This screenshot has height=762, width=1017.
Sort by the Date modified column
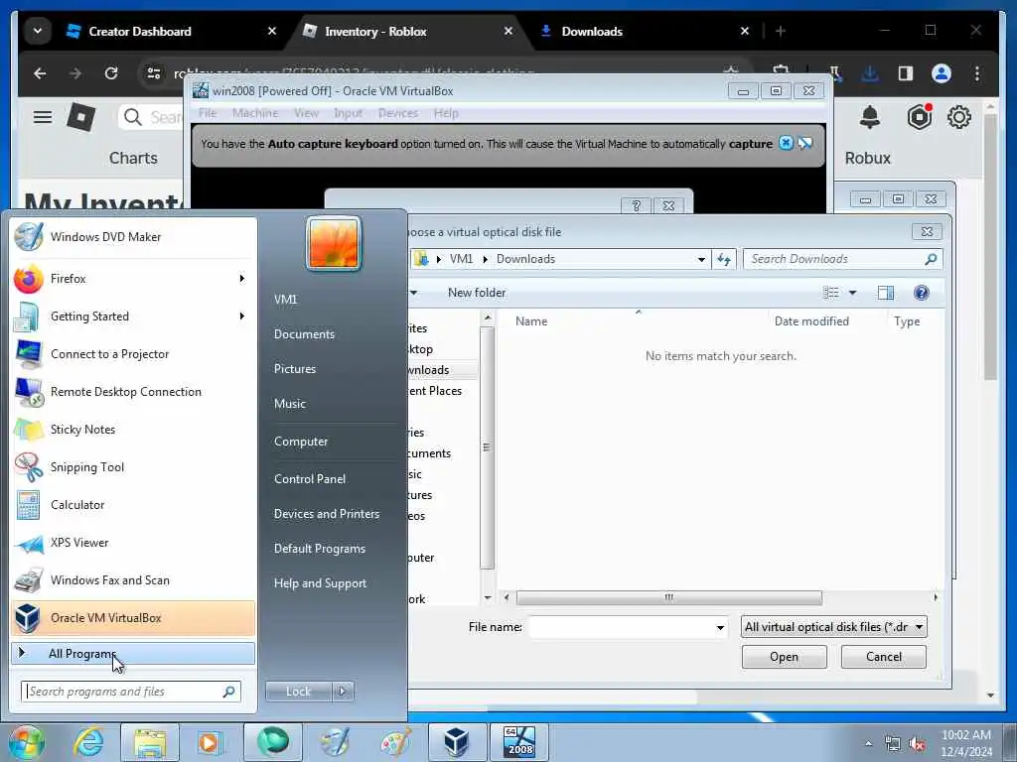(x=811, y=321)
